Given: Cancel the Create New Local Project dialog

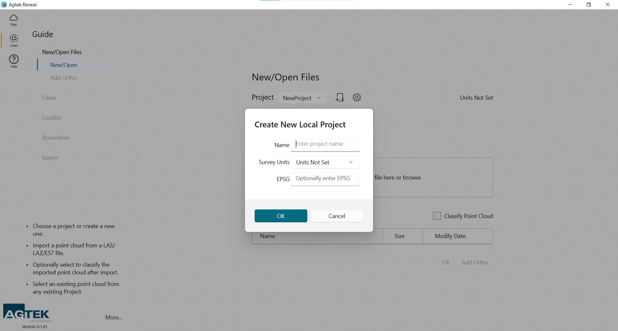Looking at the screenshot, I should tap(337, 216).
